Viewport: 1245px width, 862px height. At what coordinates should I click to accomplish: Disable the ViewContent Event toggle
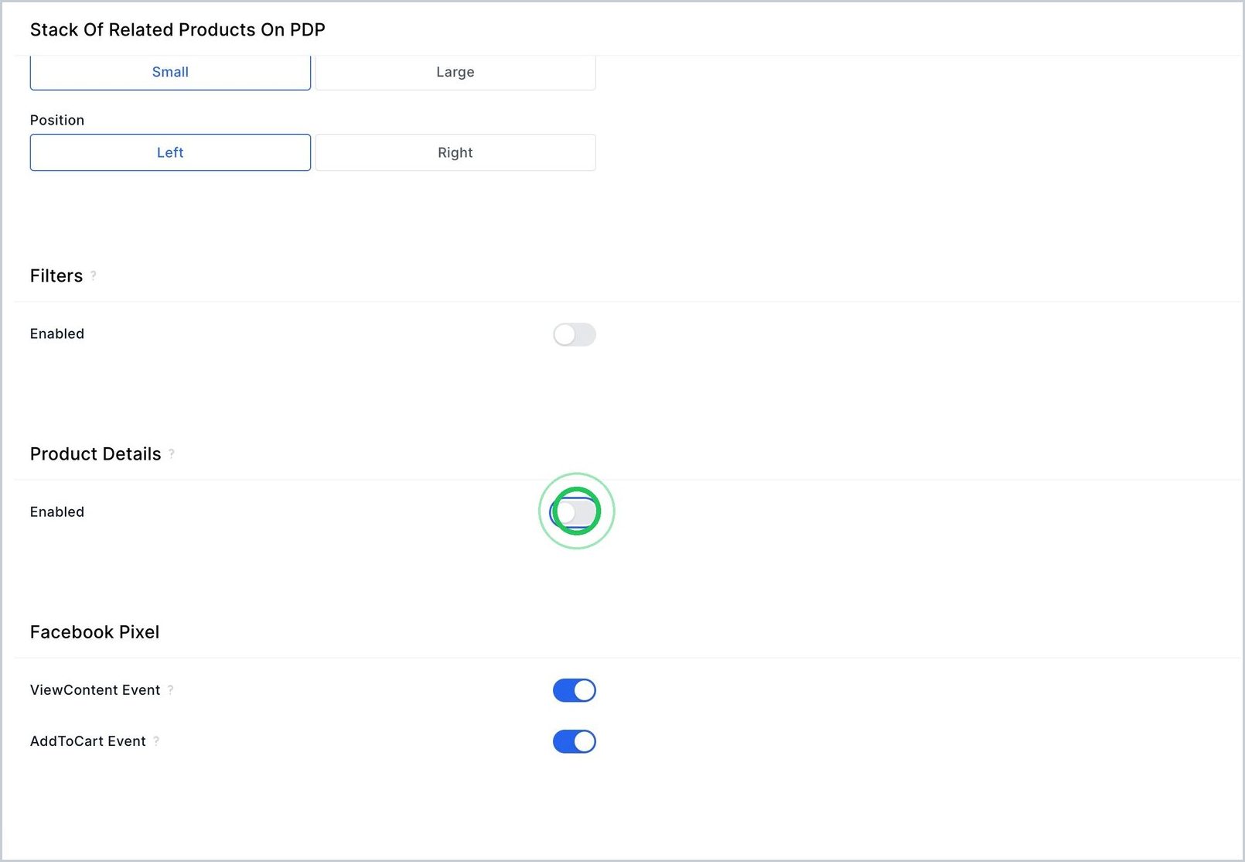coord(575,690)
